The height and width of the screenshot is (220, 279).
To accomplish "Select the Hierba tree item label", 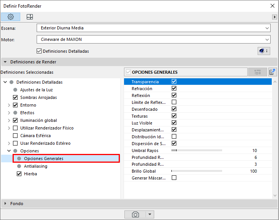I will pyautogui.click(x=31, y=174).
